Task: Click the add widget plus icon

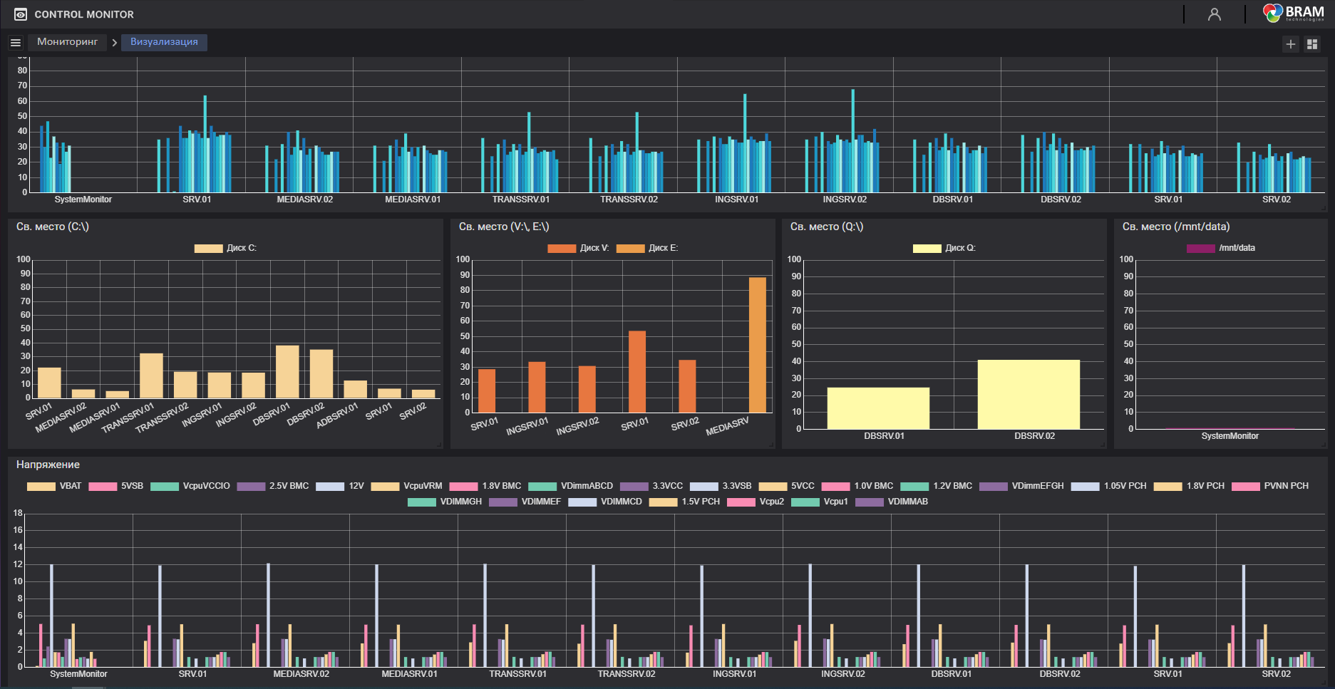Action: point(1290,44)
